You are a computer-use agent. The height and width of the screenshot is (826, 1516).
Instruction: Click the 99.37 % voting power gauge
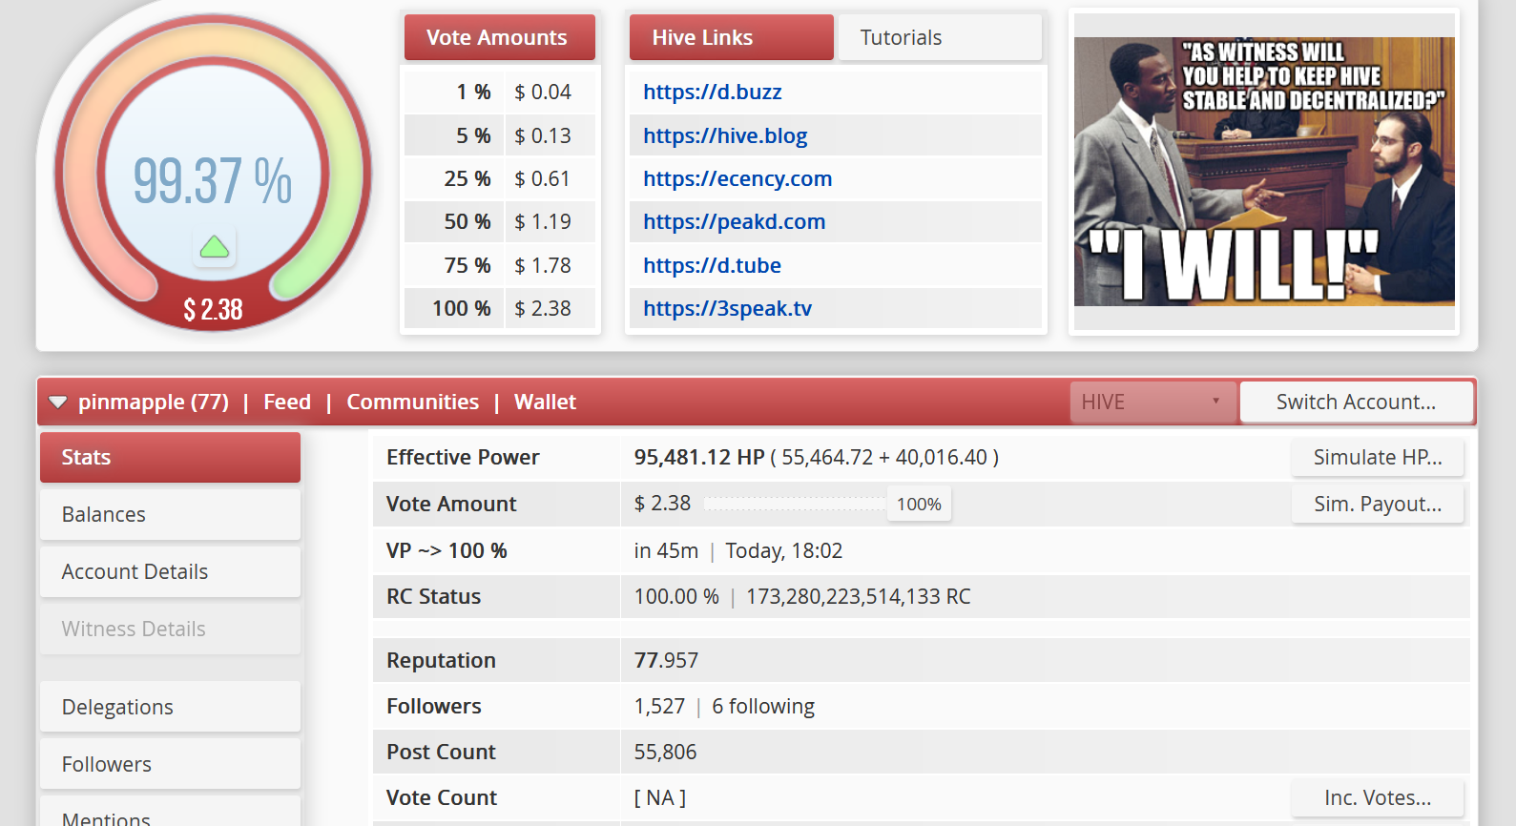213,172
